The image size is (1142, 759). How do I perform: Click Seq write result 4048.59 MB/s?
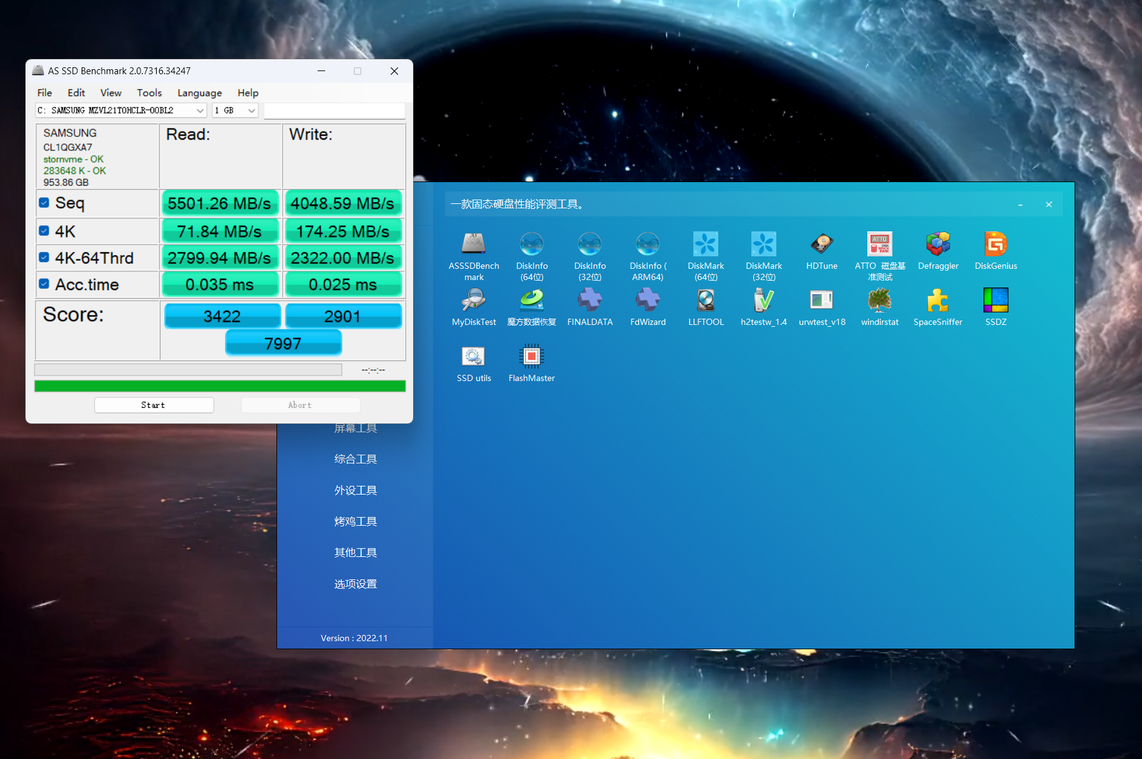click(343, 203)
